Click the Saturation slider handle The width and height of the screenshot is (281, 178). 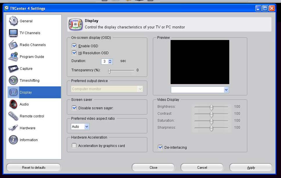[212, 121]
